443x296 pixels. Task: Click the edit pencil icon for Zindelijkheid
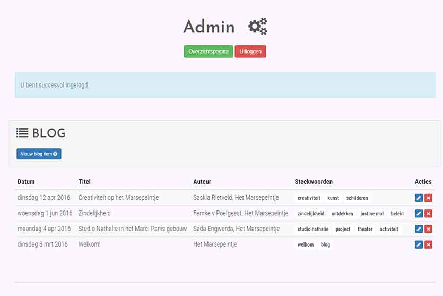click(x=419, y=214)
